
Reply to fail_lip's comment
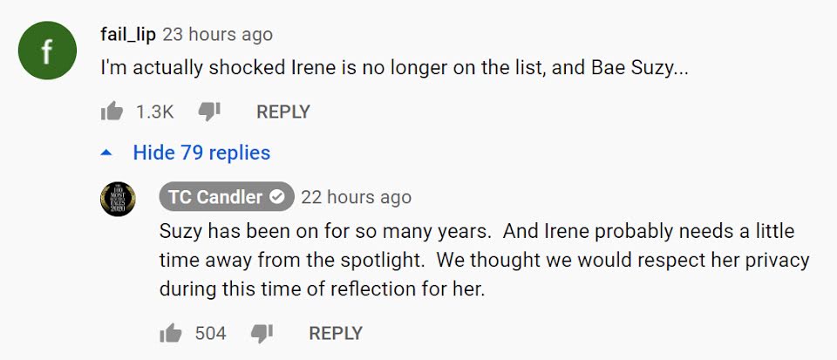pyautogui.click(x=282, y=112)
